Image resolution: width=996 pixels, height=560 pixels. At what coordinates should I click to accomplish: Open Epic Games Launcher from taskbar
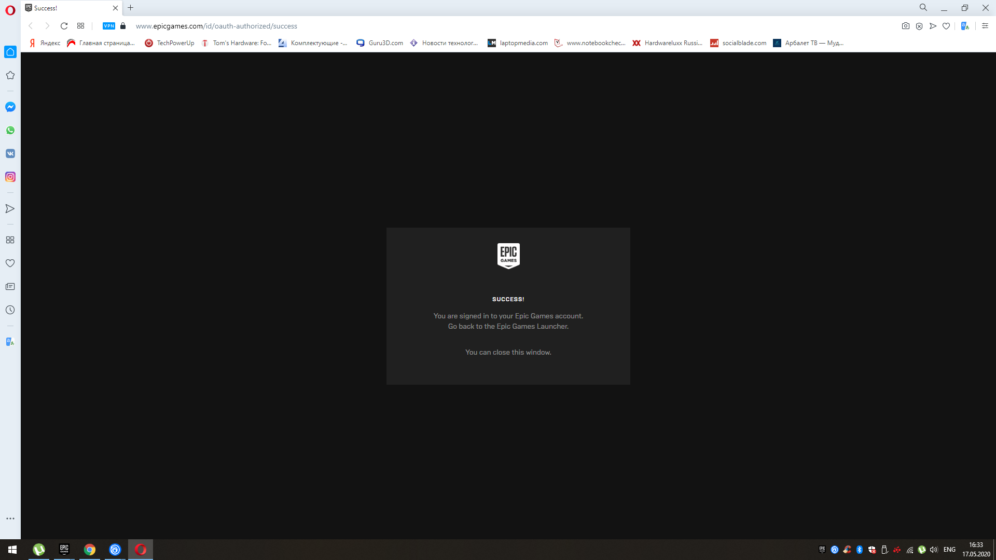pyautogui.click(x=64, y=550)
